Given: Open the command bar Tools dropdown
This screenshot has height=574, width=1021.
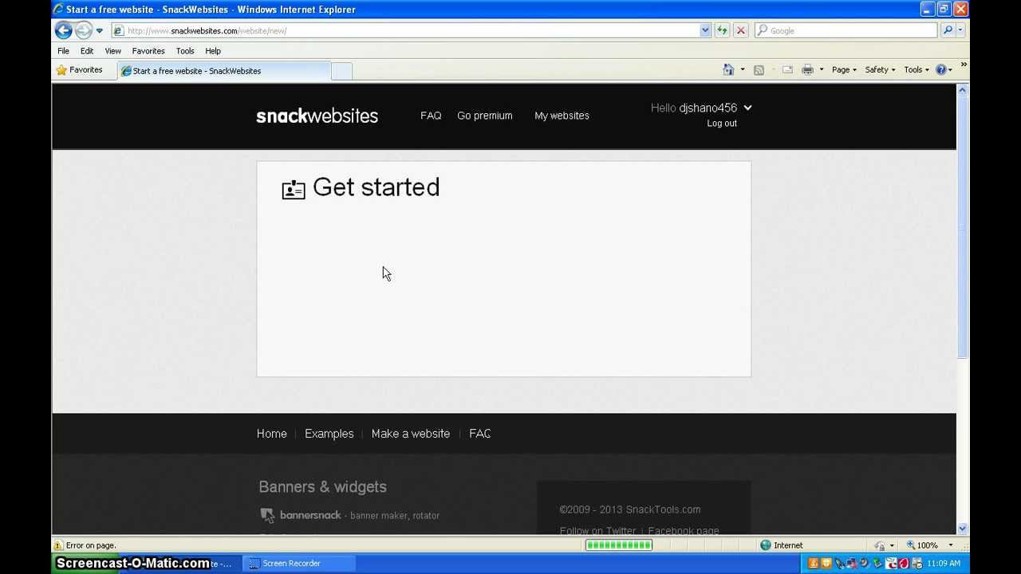Looking at the screenshot, I should coord(917,70).
